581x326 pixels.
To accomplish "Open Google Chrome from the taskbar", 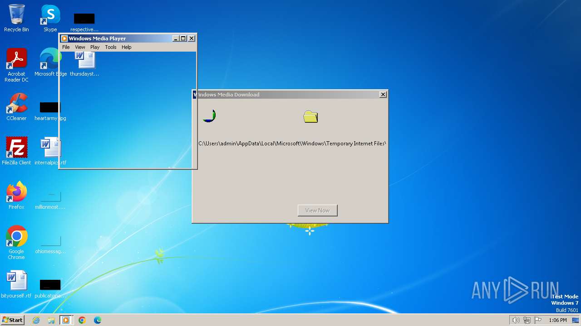I will coord(82,320).
